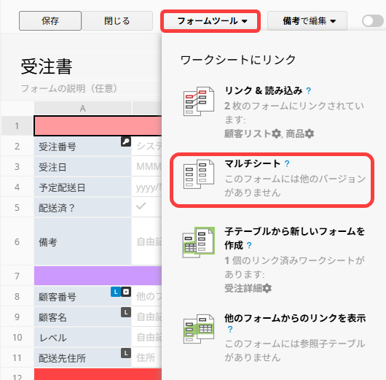
Task: Select the pink-colored cell in row 1
Action: coord(98,125)
